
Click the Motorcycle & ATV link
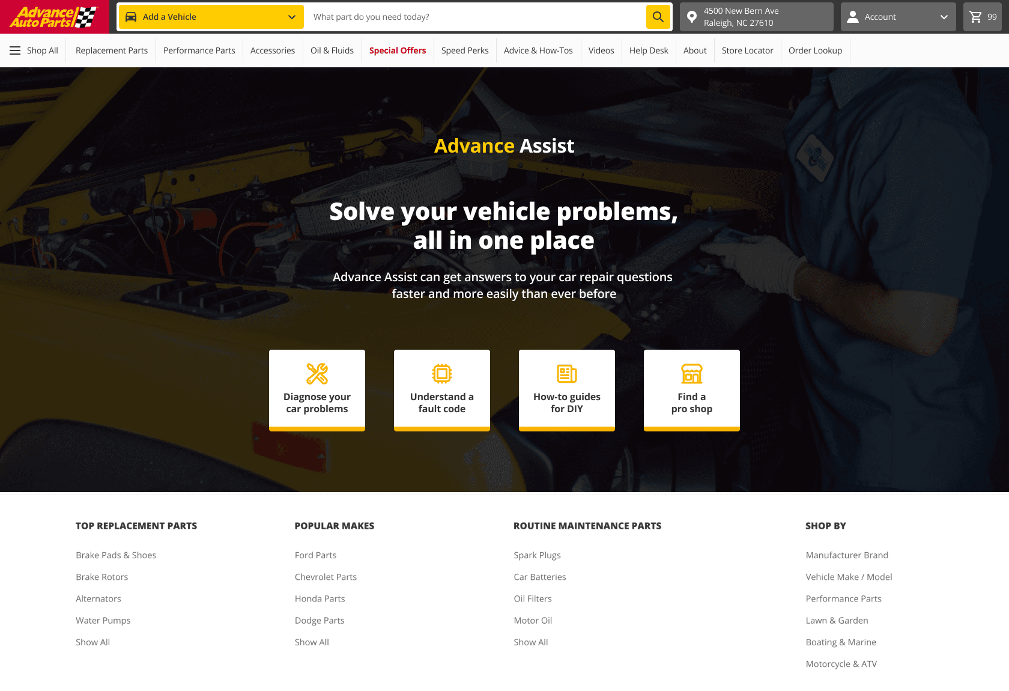point(841,663)
